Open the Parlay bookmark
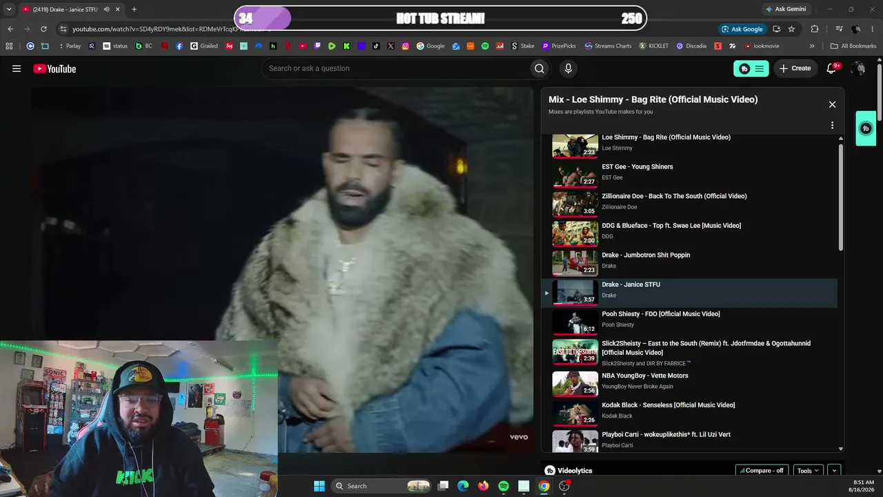The height and width of the screenshot is (497, 883). click(69, 46)
